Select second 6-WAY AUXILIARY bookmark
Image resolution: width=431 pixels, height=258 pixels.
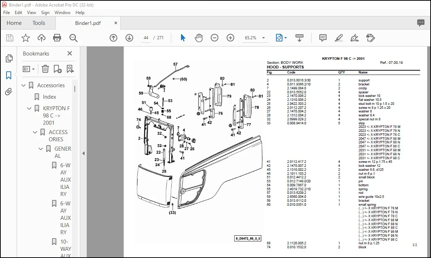click(x=65, y=218)
